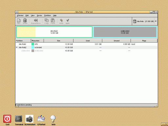The width and height of the screenshot is (168, 126).
Task: Open the Partition menu
Action: [48, 15]
